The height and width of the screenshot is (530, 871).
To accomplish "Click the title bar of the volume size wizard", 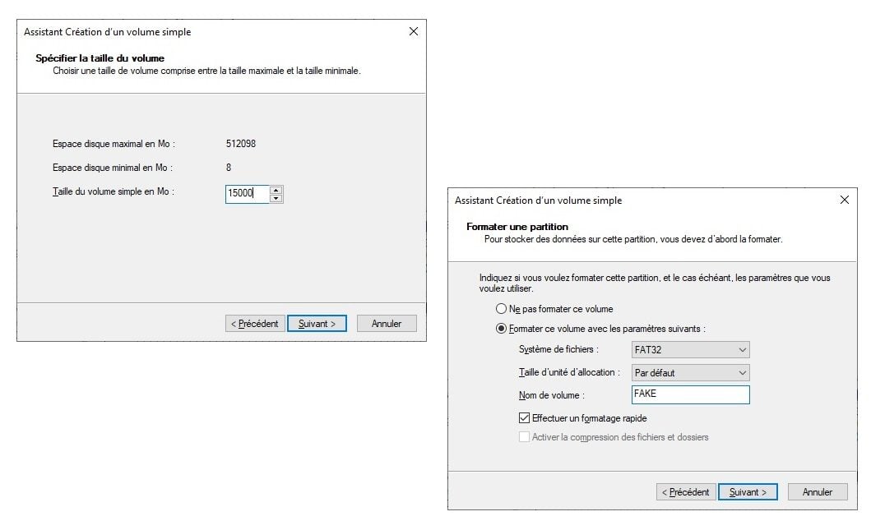I will tap(206, 32).
